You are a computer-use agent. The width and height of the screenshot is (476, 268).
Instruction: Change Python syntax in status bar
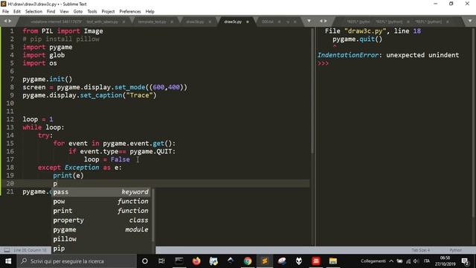click(x=455, y=250)
